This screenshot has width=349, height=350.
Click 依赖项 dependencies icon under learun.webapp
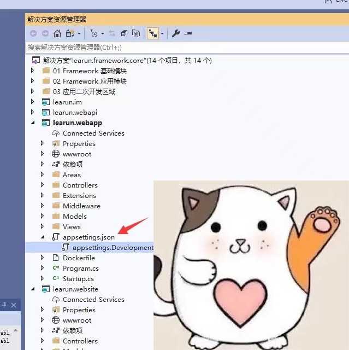click(x=56, y=164)
